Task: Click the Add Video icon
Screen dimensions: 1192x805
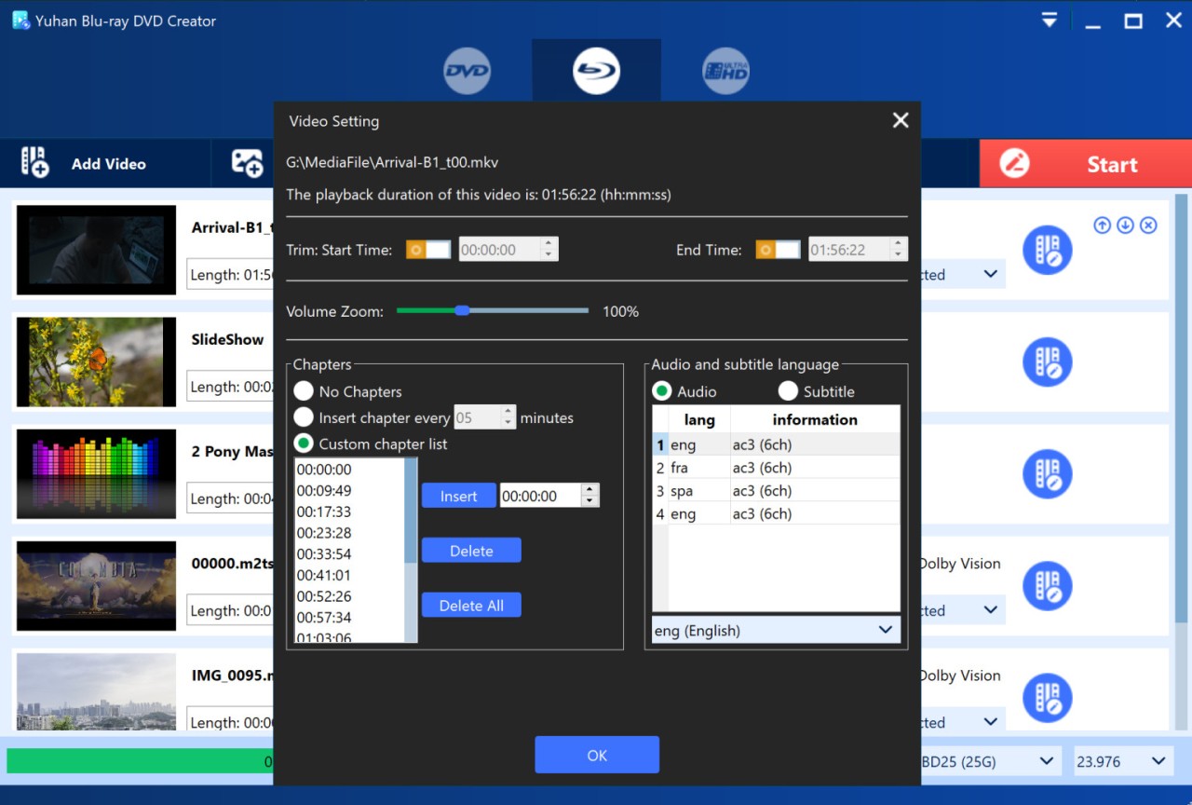Action: [35, 163]
